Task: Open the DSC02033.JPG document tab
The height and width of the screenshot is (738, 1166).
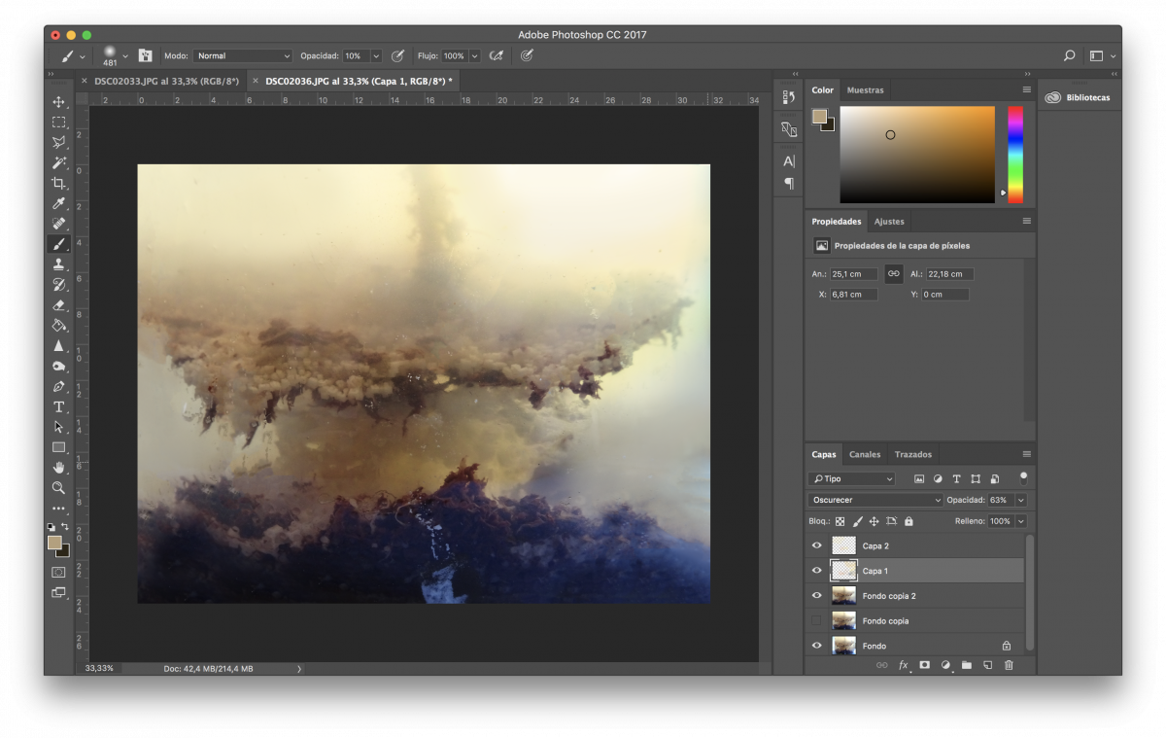Action: tap(166, 81)
